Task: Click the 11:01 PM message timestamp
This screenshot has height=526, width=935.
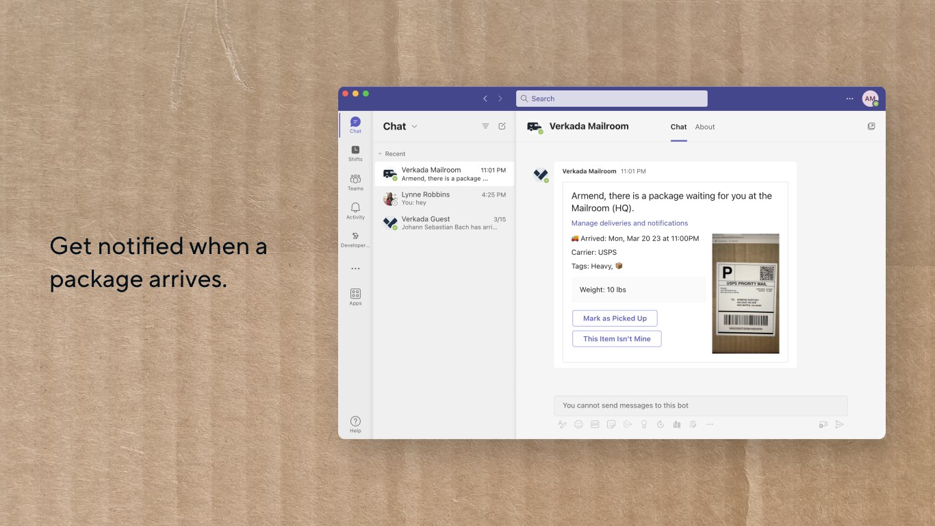Action: [633, 171]
